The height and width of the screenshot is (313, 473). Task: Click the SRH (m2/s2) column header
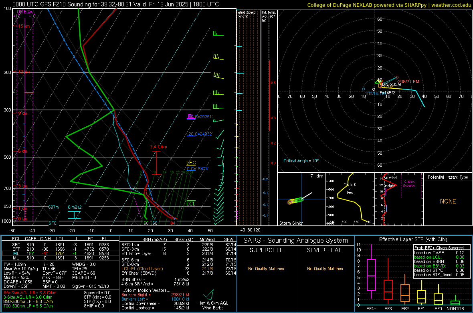pos(155,239)
